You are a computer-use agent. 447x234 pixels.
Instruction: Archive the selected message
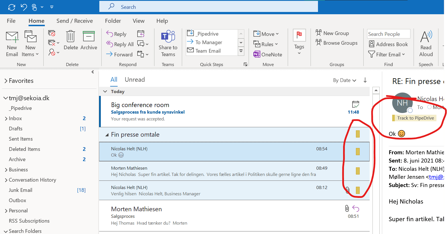pyautogui.click(x=89, y=40)
